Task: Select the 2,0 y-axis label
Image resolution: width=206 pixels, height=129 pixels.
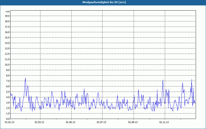Action: click(x=8, y=108)
